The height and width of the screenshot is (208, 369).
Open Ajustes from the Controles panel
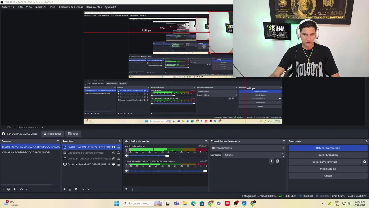pyautogui.click(x=328, y=176)
